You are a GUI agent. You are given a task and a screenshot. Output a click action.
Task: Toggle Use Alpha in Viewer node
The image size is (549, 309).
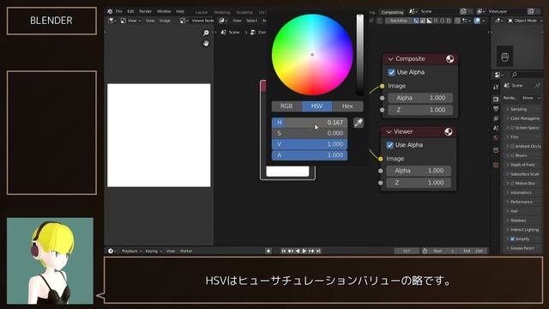[389, 145]
